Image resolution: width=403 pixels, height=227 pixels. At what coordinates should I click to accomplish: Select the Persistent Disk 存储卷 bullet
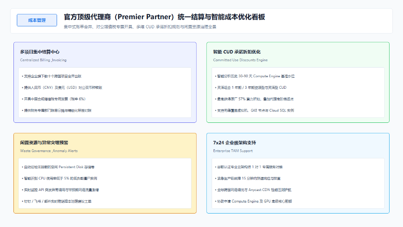click(58, 167)
